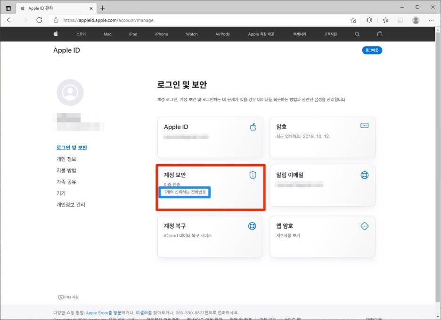Open the browser profile avatar
Viewport: 441px width, 320px height.
pos(416,20)
